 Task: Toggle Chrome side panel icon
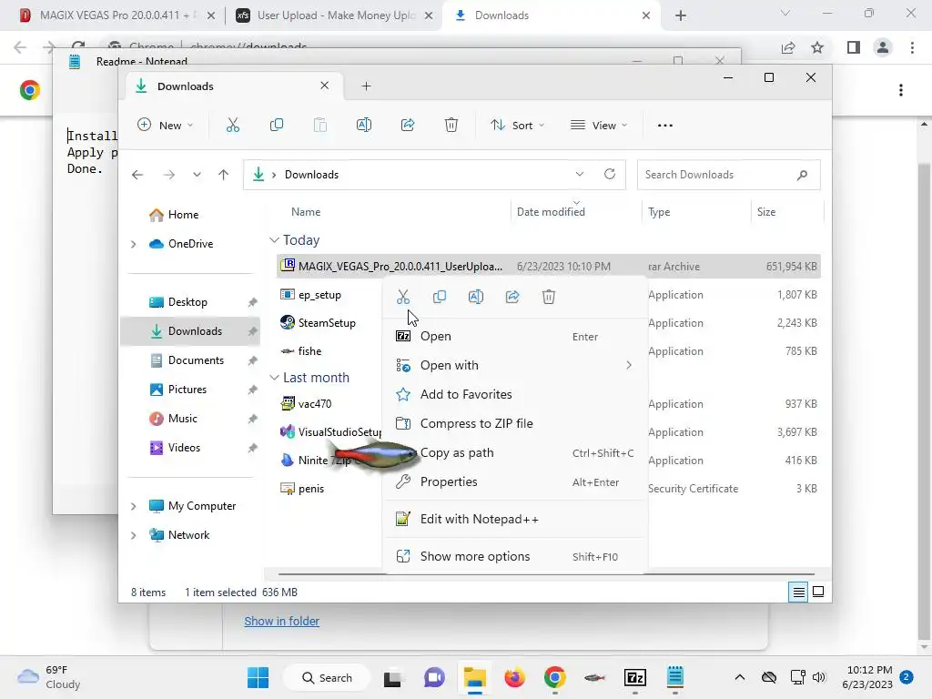click(x=854, y=47)
